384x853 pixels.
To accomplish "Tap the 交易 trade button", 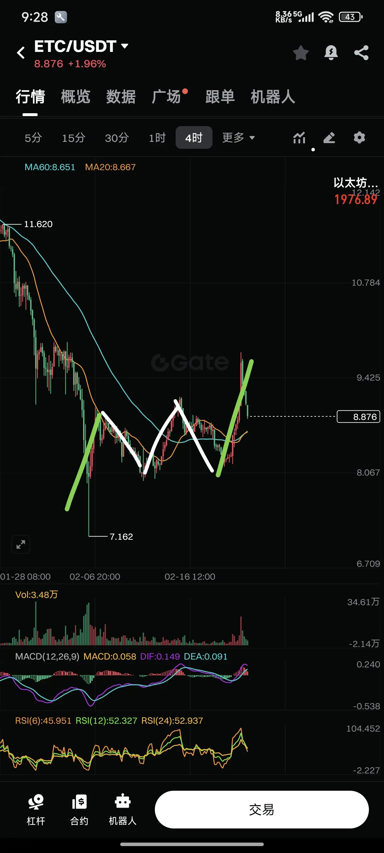I will [262, 810].
